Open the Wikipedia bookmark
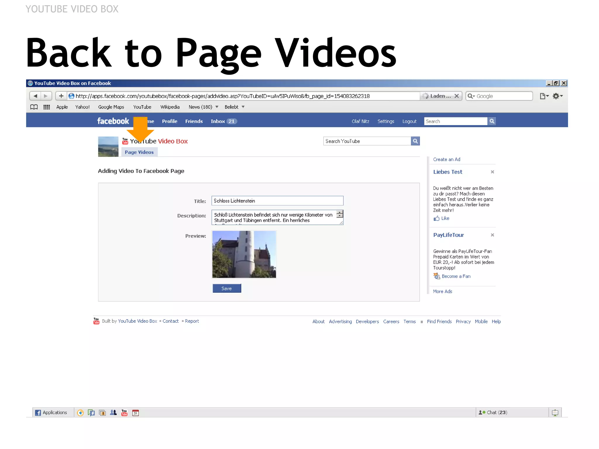Screen dimensions: 599x449 tap(170, 107)
